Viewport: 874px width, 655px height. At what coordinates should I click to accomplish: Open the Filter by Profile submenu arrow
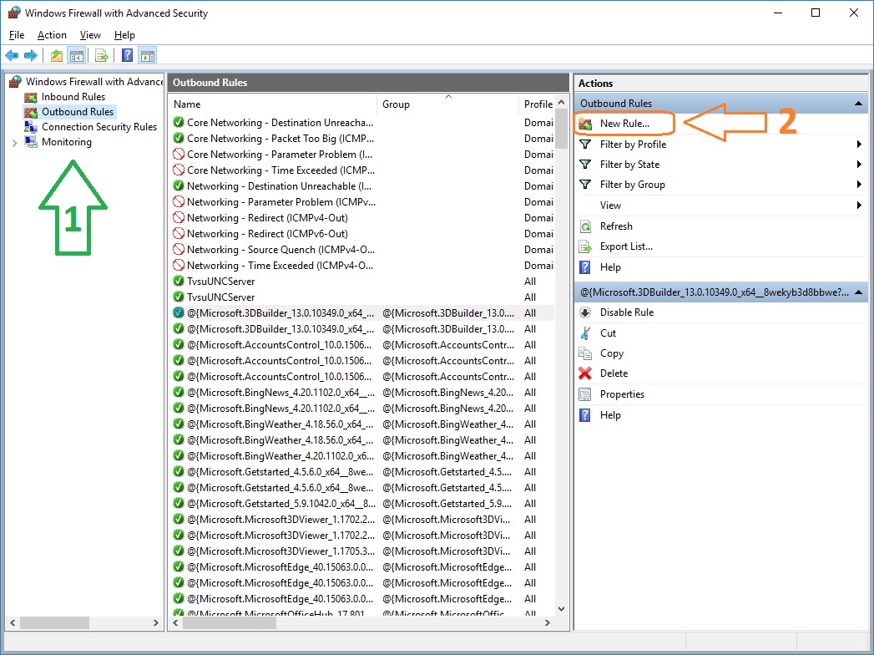pyautogui.click(x=859, y=145)
